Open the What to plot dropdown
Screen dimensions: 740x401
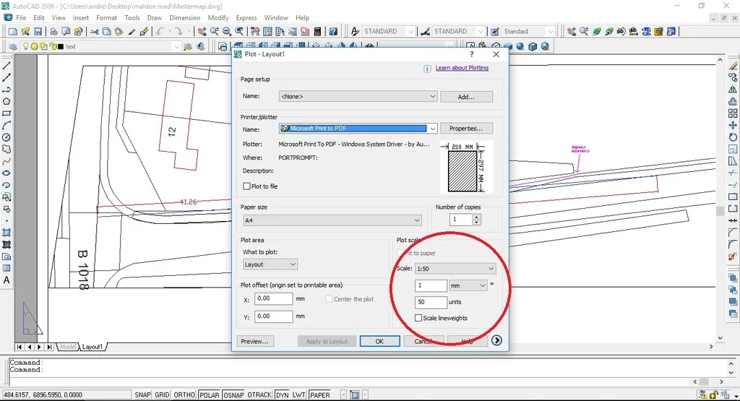(x=270, y=264)
